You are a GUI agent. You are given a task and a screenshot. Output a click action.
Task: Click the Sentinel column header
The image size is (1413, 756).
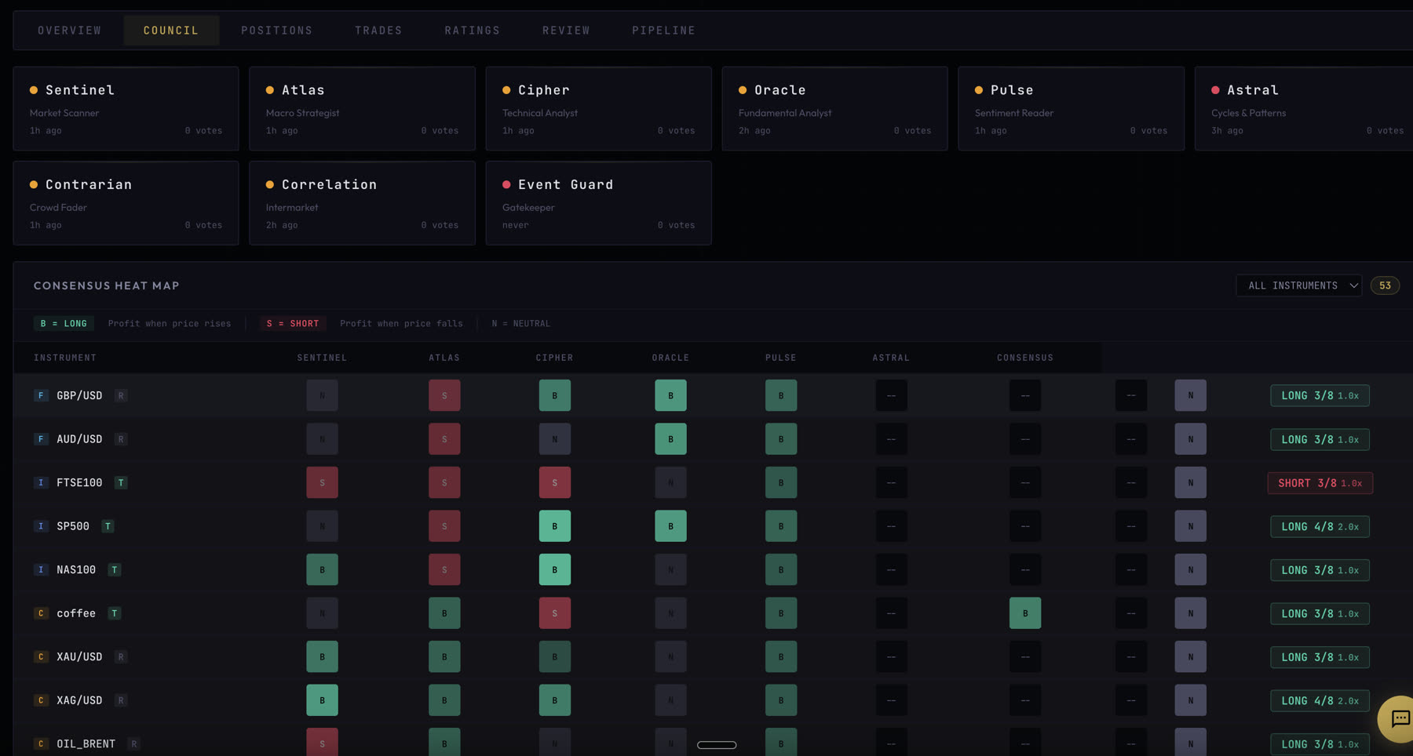pos(322,358)
